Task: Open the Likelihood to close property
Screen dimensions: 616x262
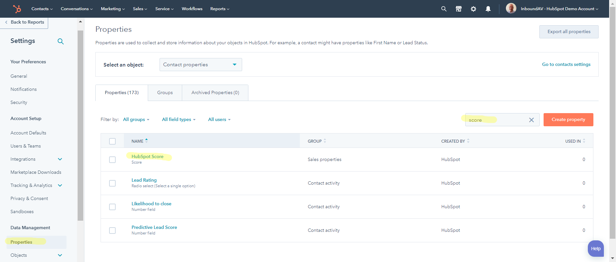Action: click(151, 204)
